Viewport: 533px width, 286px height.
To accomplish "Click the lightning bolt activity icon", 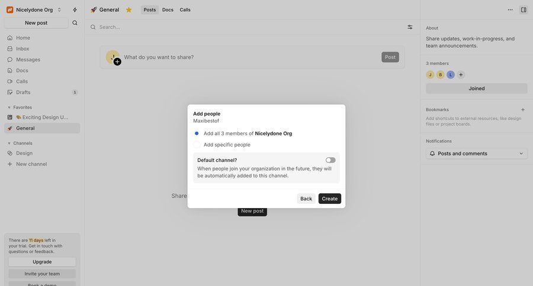I will point(75,9).
